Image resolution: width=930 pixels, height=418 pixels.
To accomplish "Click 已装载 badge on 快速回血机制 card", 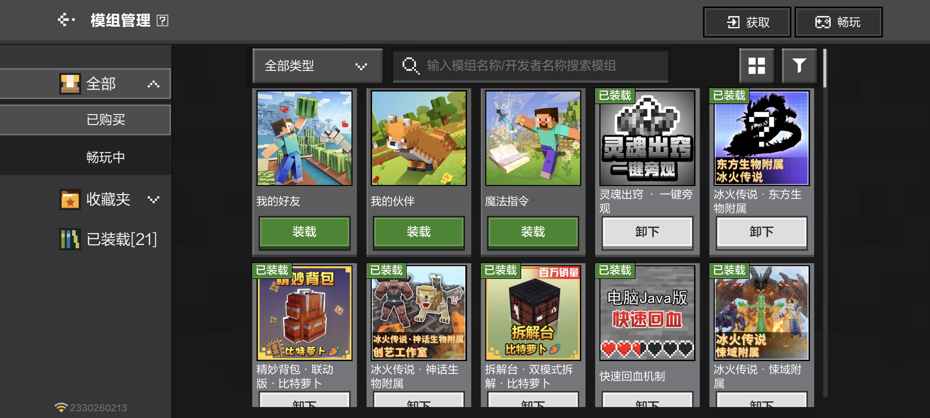I will [615, 270].
